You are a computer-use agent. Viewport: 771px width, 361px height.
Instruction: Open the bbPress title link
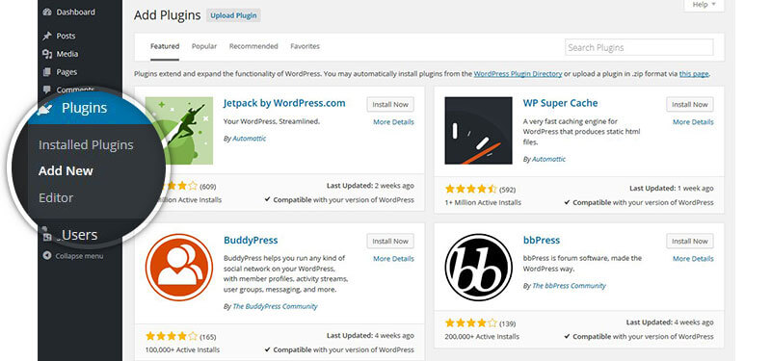[x=542, y=240]
